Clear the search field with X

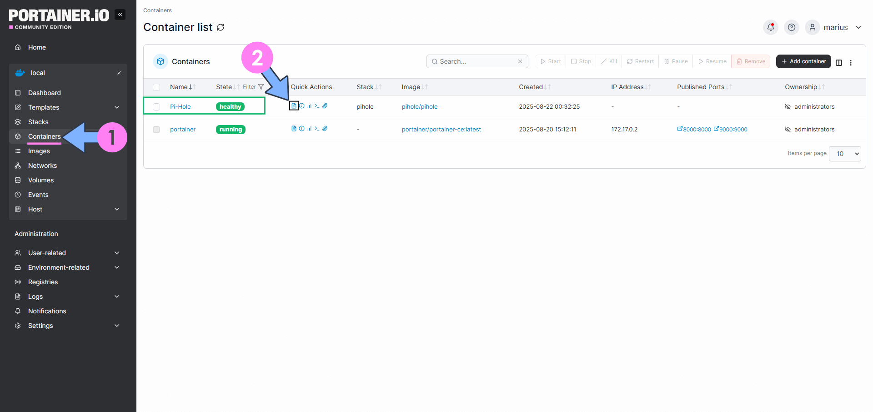click(x=520, y=61)
